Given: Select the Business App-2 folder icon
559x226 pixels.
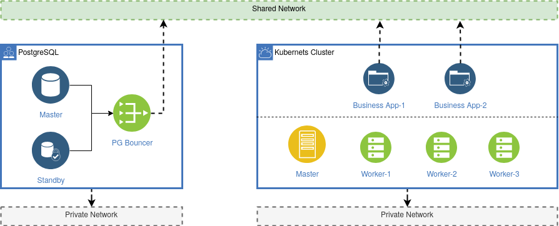Looking at the screenshot, I should 460,79.
